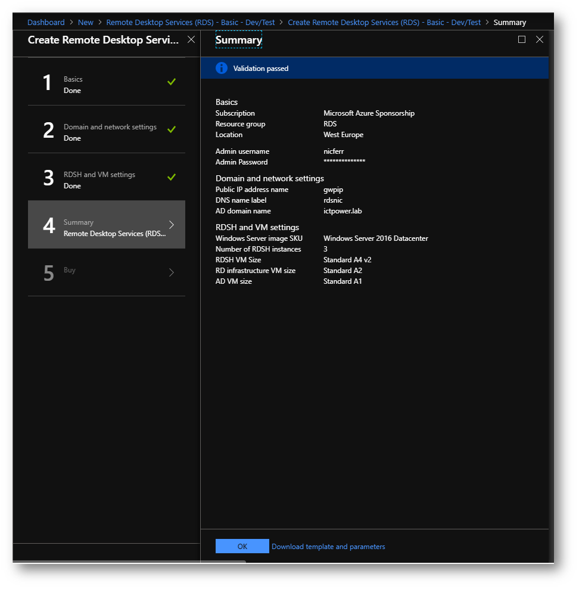Expand the Summary step chevron
This screenshot has height=589, width=579.
[x=172, y=225]
